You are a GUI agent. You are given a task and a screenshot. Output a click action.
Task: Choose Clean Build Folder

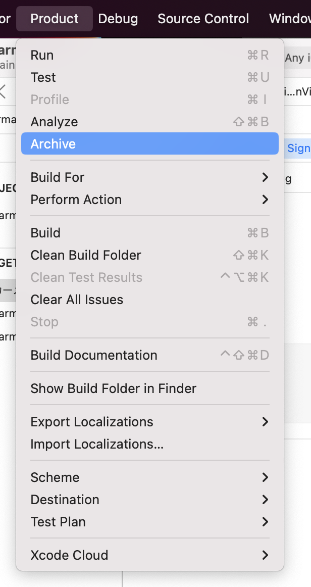[86, 255]
